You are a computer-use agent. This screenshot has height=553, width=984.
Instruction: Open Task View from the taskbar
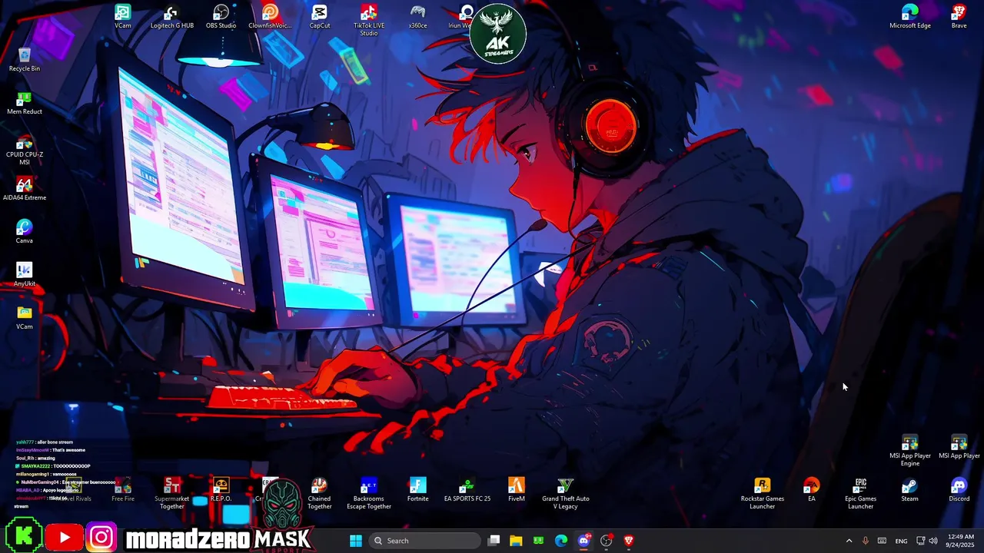494,541
